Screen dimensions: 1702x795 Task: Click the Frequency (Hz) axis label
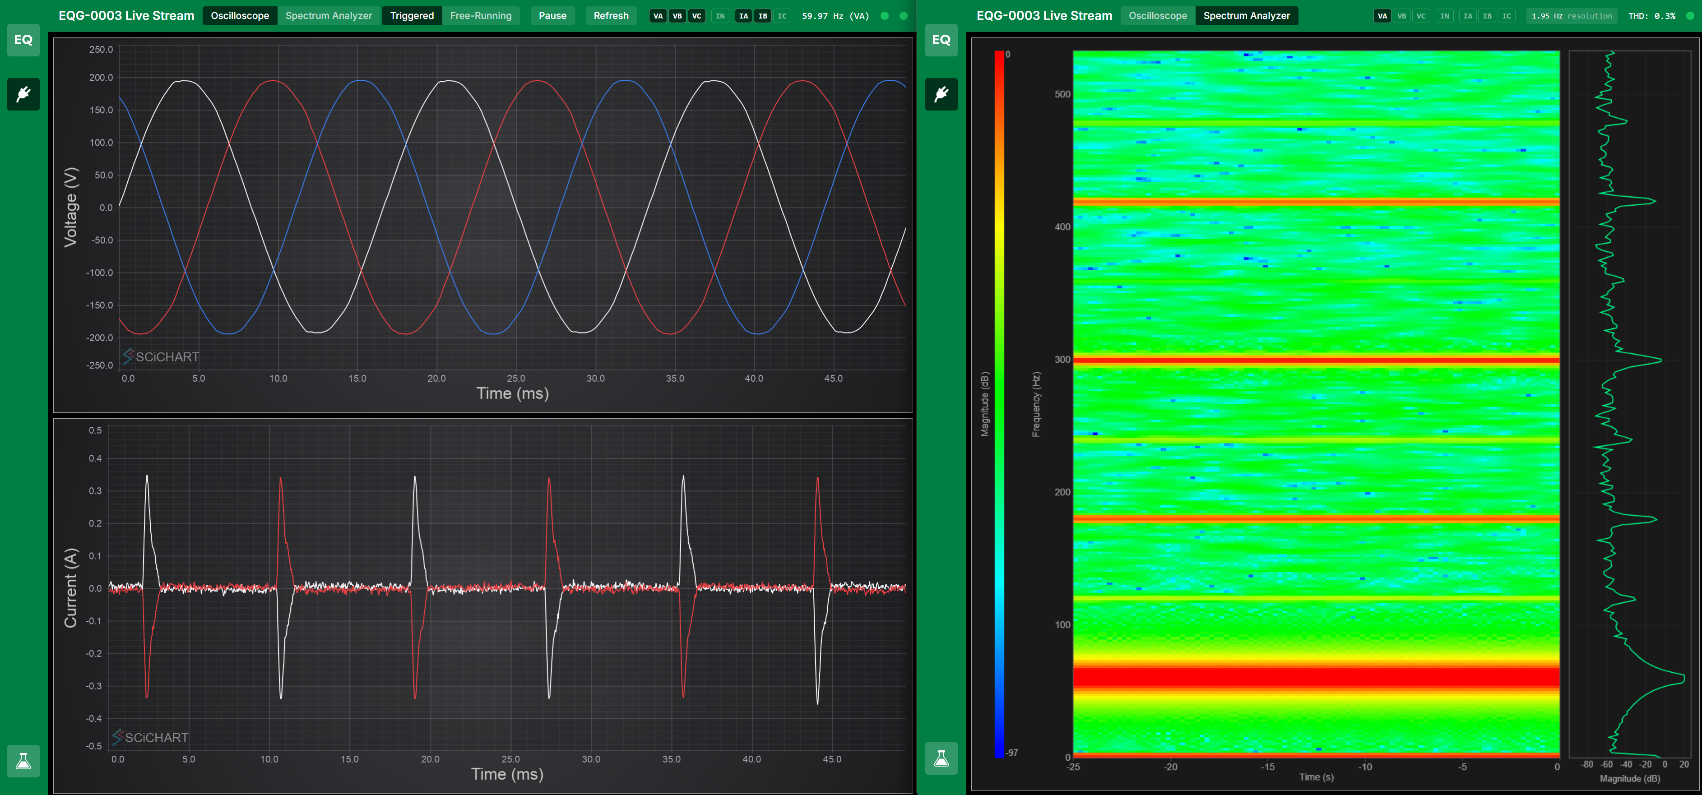(x=1036, y=404)
